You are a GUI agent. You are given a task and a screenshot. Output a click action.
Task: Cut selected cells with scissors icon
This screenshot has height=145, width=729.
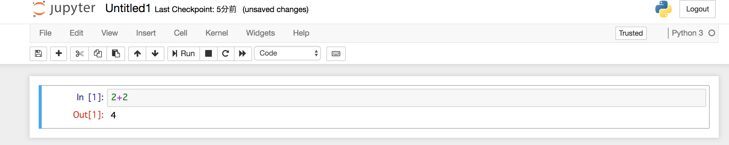coord(79,53)
